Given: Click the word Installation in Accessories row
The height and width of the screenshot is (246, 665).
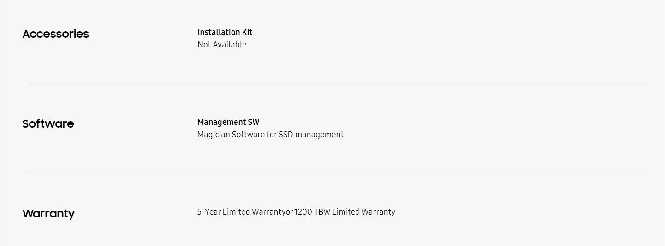Looking at the screenshot, I should (218, 32).
